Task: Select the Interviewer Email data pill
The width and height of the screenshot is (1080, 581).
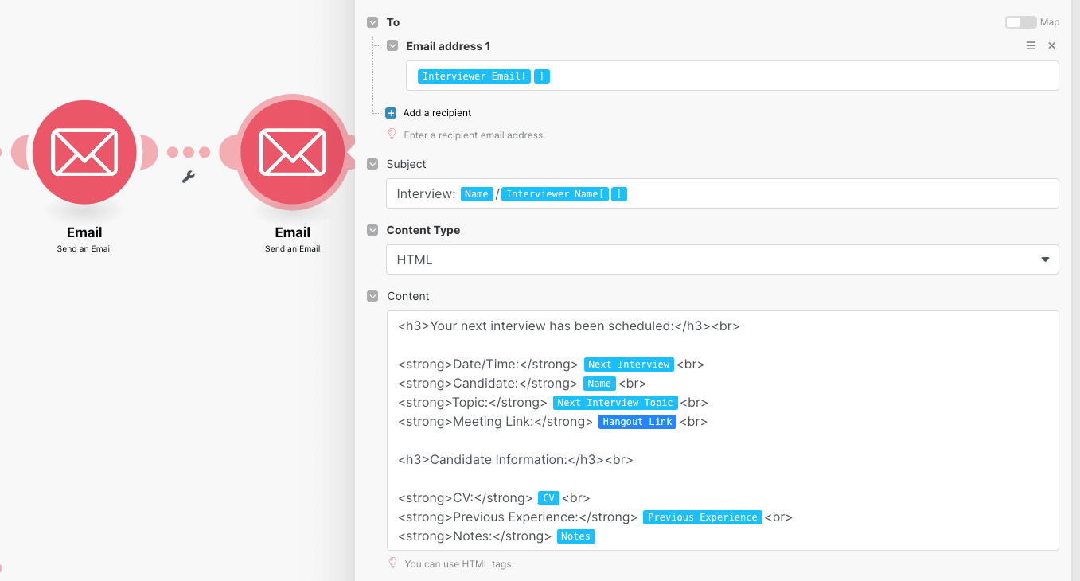Action: pos(474,76)
